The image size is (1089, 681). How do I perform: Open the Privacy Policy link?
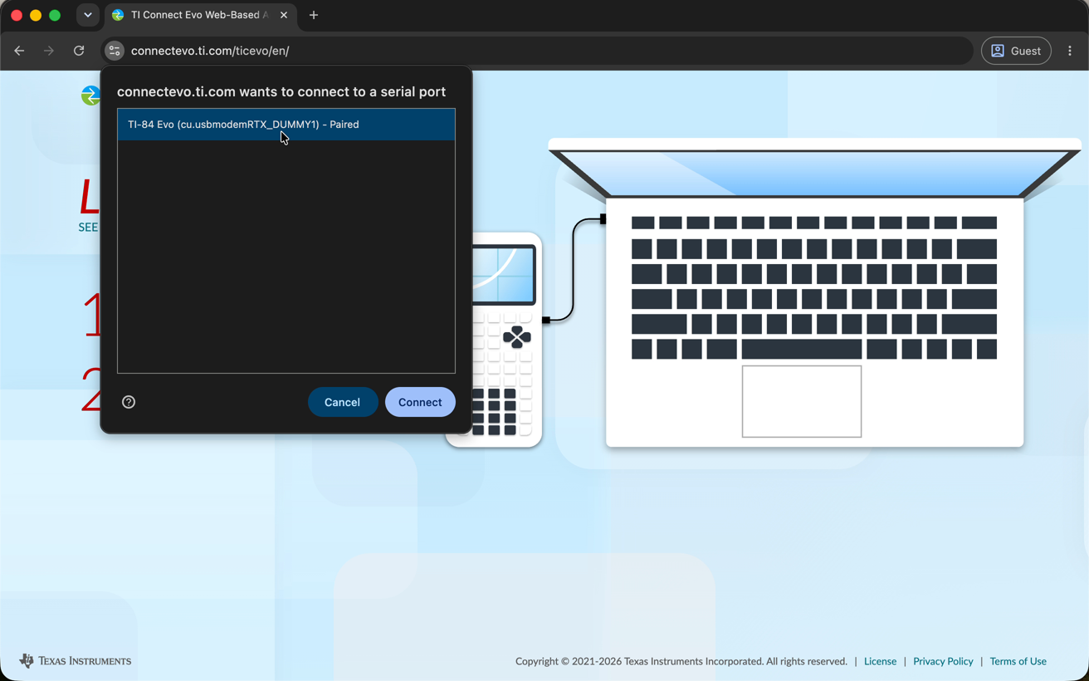pos(943,661)
